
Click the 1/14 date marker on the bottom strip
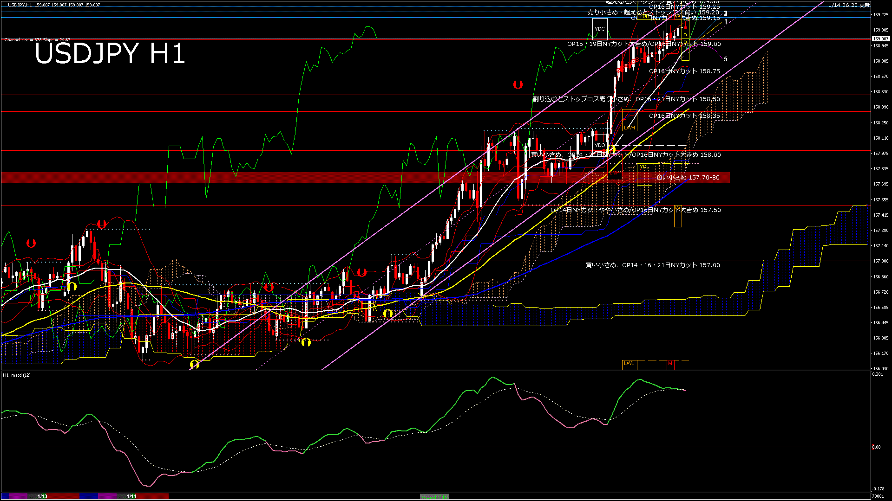(x=131, y=496)
